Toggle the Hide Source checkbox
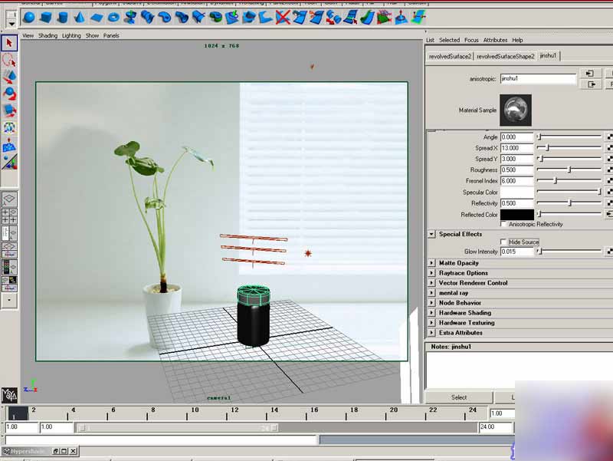This screenshot has height=461, width=613. pos(503,242)
